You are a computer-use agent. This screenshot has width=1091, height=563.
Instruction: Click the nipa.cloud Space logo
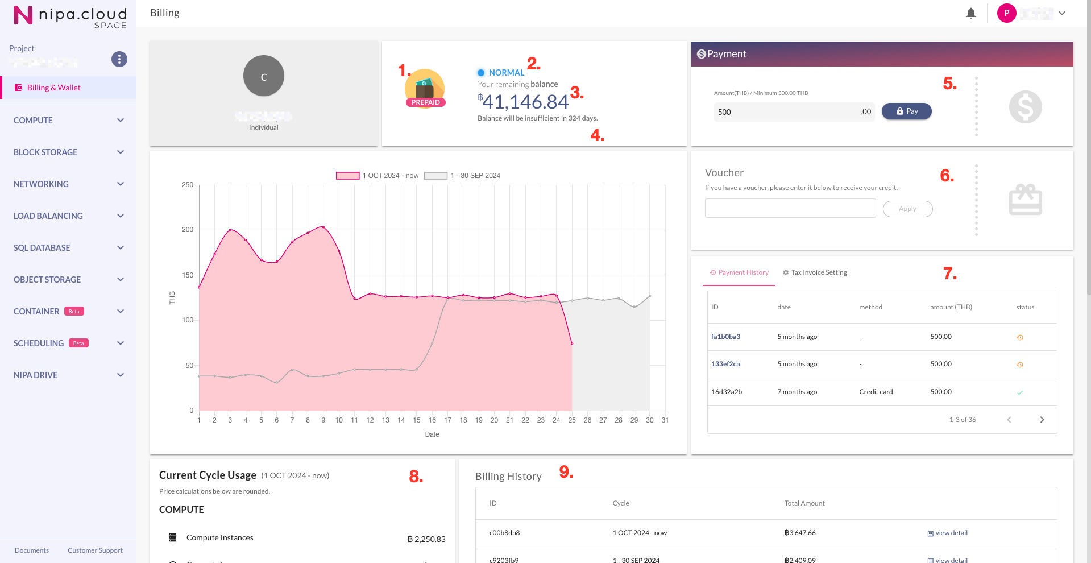pos(69,16)
